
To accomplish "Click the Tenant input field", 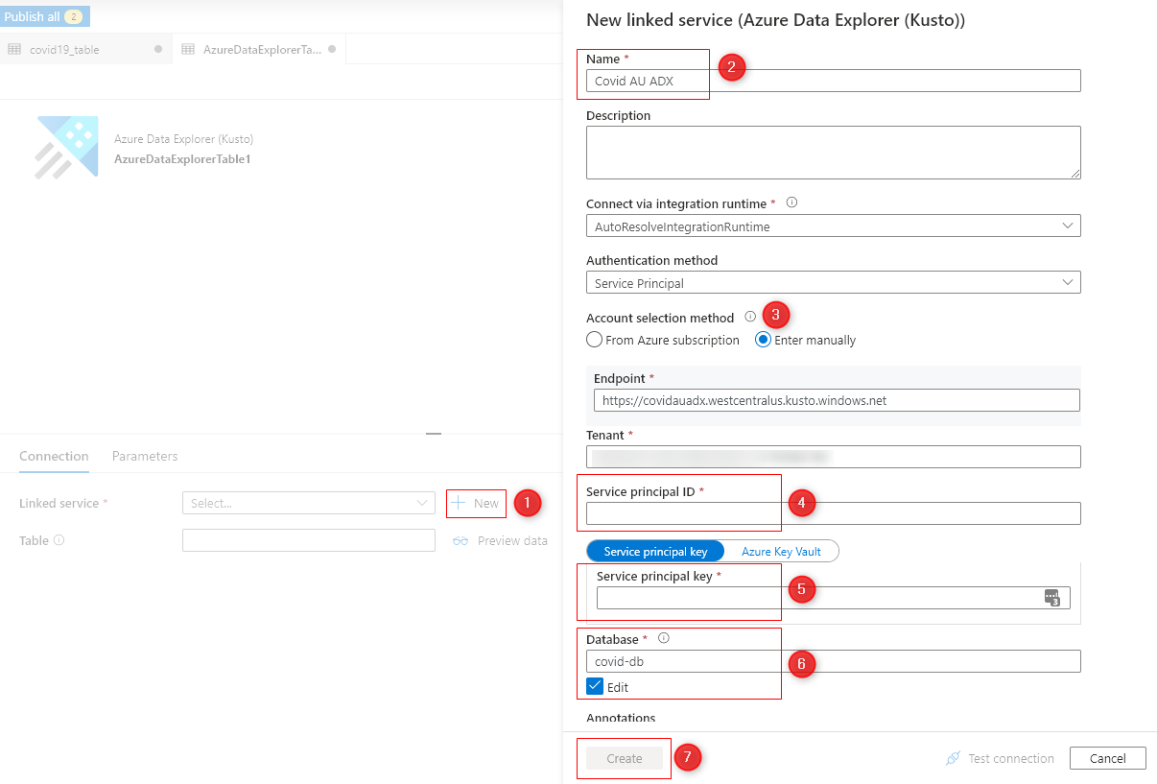I will coord(833,457).
